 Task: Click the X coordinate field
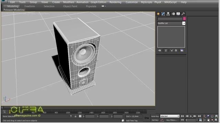tap(90, 116)
